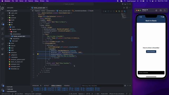Switch to the OUTPUT panel tab
The image size is (169, 95).
(x=46, y=85)
